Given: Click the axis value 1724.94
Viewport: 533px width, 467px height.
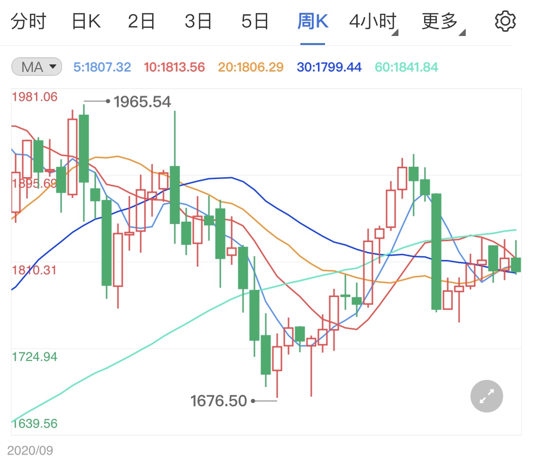Looking at the screenshot, I should click(x=35, y=357).
